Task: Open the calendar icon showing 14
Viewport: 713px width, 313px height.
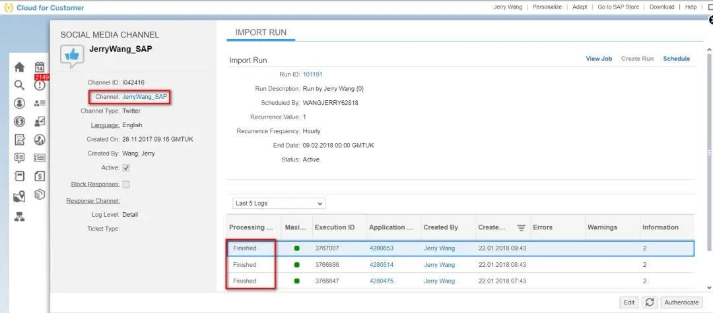Action: (40, 67)
